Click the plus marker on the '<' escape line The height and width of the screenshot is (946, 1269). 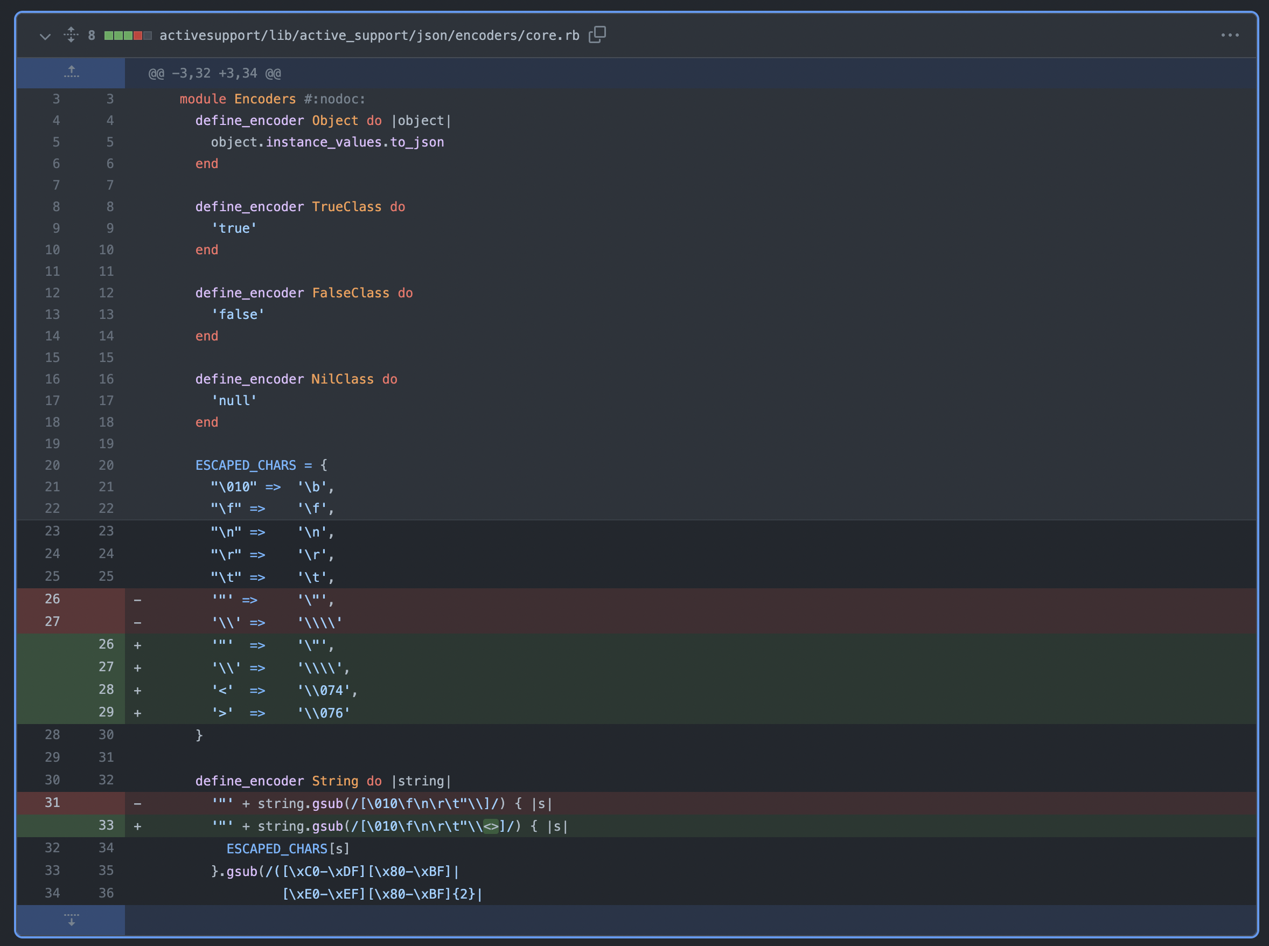point(137,691)
